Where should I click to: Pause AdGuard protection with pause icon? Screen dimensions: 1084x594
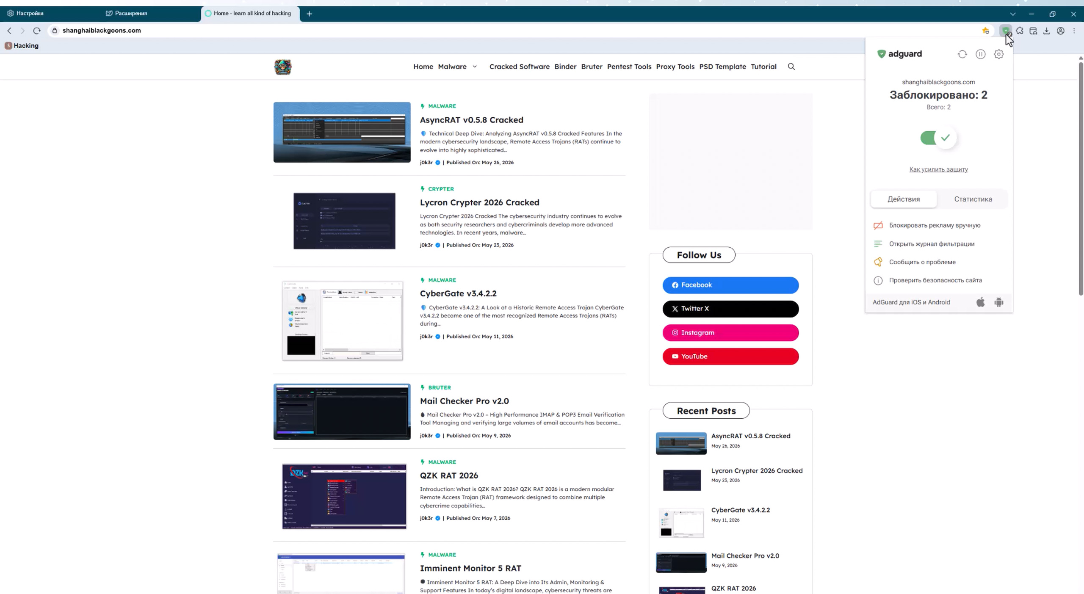tap(981, 54)
